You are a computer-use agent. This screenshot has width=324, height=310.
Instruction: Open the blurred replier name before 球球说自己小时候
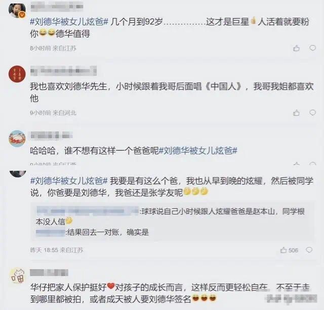click(x=88, y=211)
